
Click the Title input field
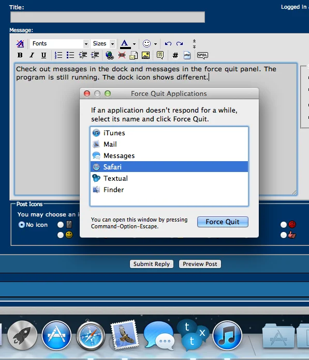[108, 17]
